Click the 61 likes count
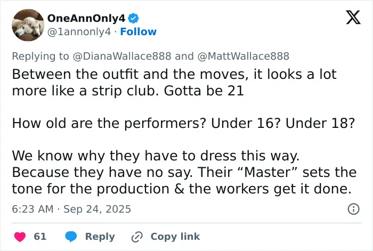Screen dimensions: 373x251 (x=40, y=237)
